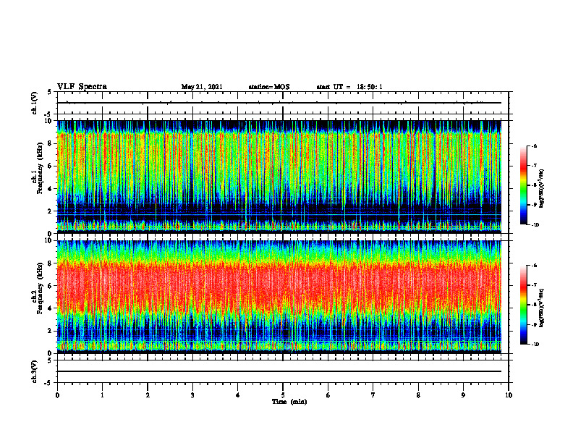Click the "VLF Spectra" title text
This screenshot has height=443, width=573.
pyautogui.click(x=82, y=87)
